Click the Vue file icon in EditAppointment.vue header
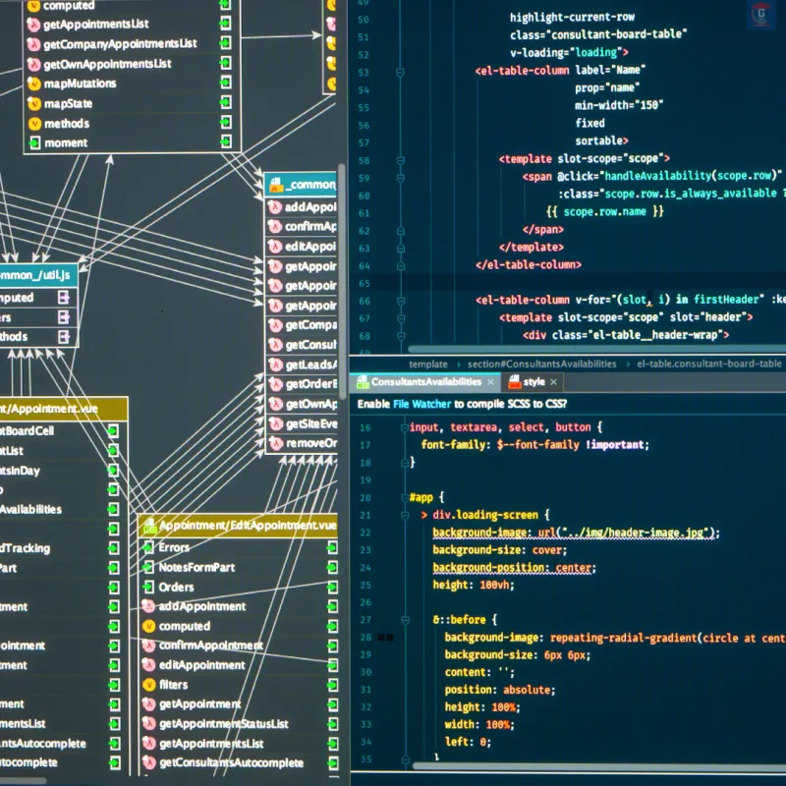Screen dimensions: 786x786 pyautogui.click(x=152, y=524)
